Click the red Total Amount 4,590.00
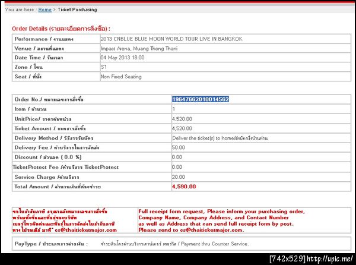 [x=184, y=187]
